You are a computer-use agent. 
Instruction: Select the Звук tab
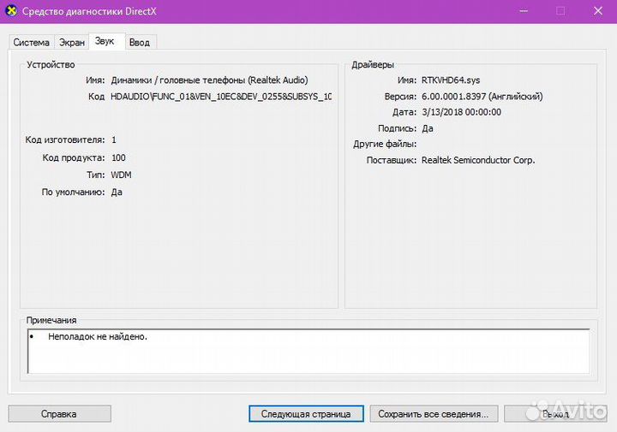[x=105, y=41]
